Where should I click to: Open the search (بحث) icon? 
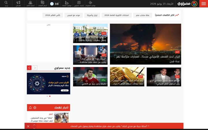point(6,3)
